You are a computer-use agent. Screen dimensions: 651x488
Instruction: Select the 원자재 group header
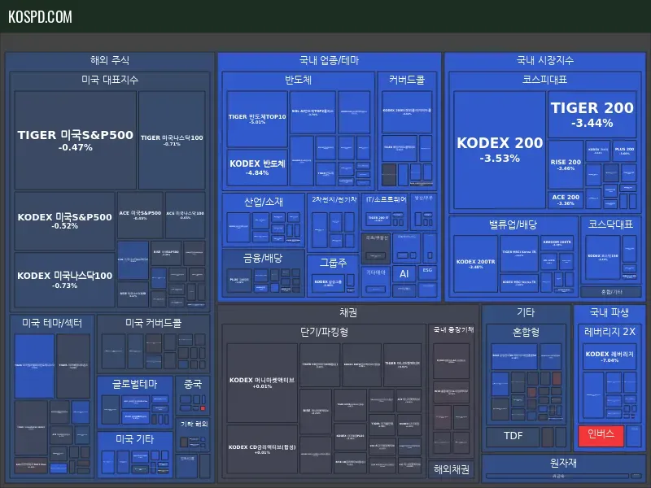(563, 463)
